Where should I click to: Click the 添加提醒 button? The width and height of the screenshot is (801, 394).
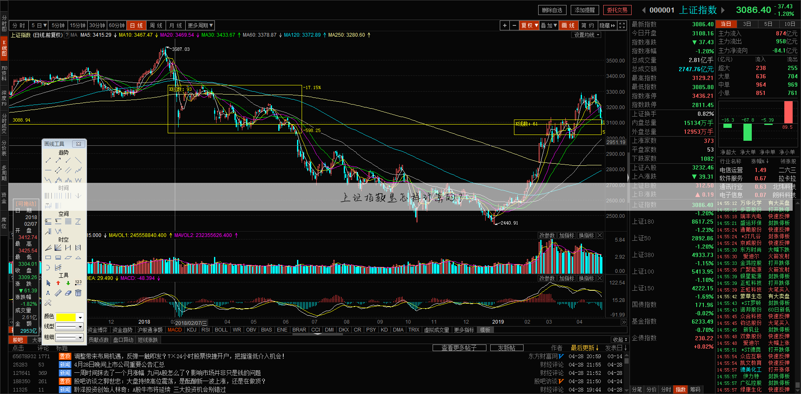585,10
